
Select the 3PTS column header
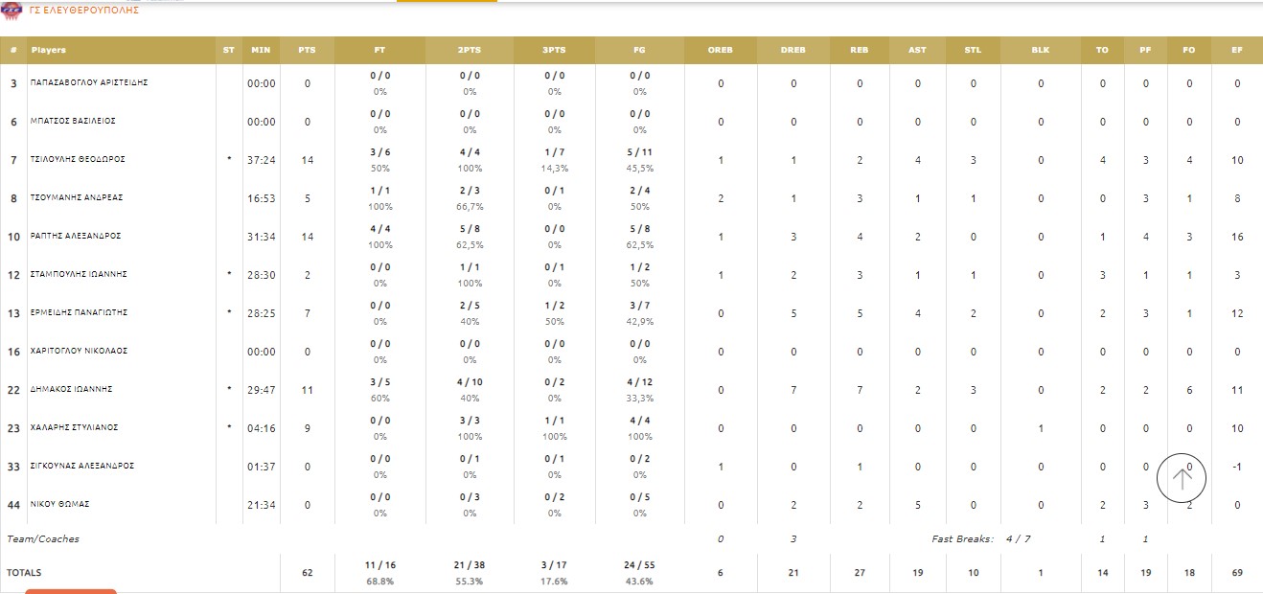[x=554, y=50]
